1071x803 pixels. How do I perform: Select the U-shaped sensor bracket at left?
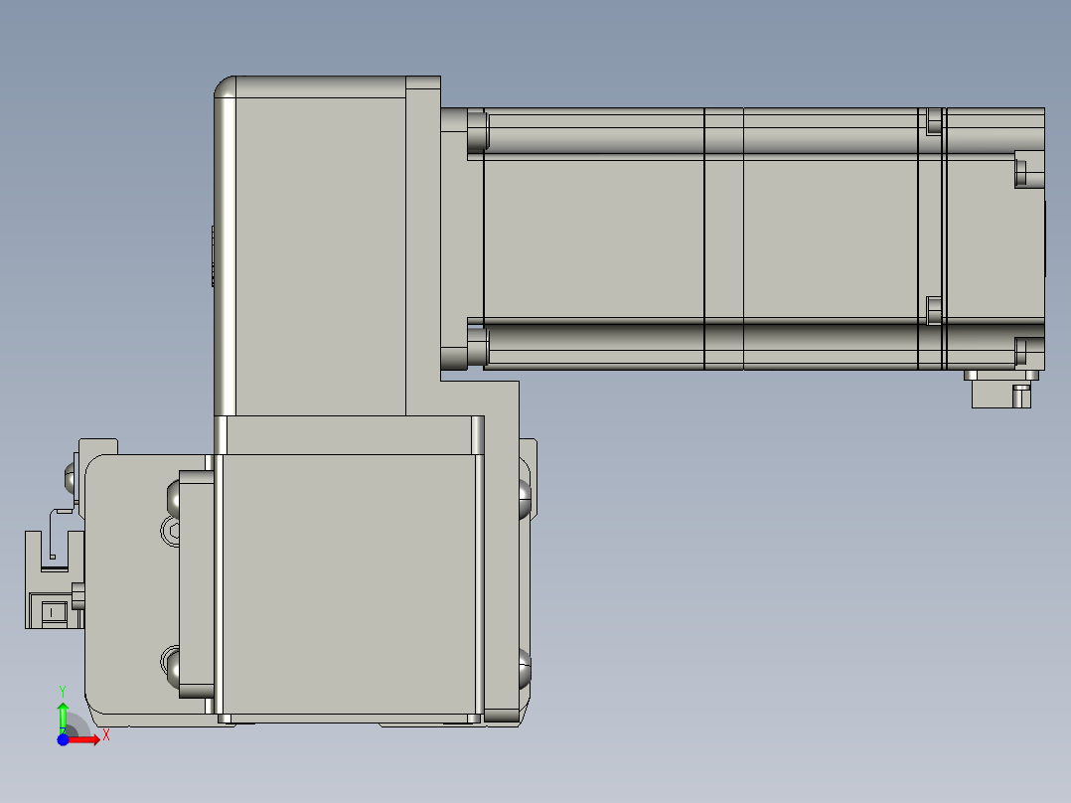55,553
